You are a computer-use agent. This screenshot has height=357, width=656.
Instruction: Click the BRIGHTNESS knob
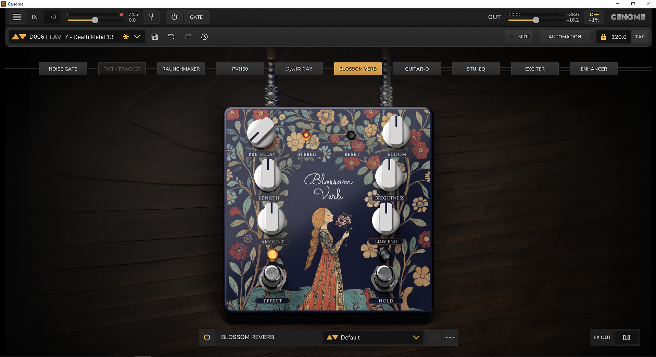tap(389, 176)
